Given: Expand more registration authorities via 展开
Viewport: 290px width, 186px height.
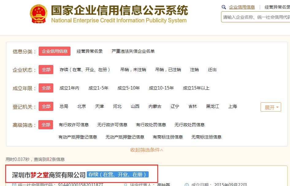Looking at the screenshot, I should tap(271, 107).
